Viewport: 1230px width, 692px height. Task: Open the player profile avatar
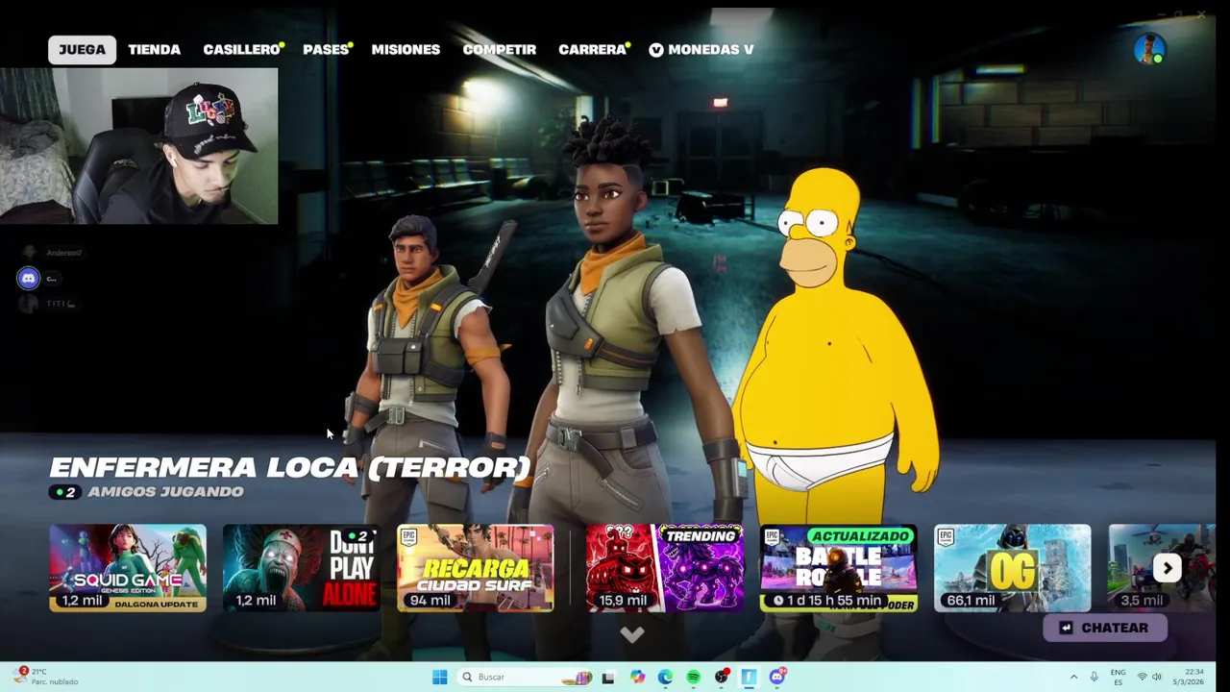coord(1149,49)
